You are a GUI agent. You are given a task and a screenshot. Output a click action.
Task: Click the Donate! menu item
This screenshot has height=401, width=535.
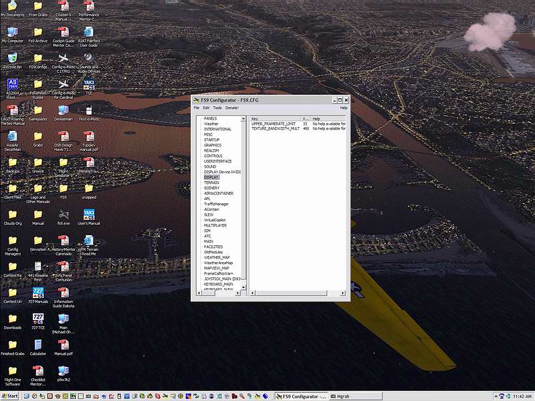(x=232, y=108)
